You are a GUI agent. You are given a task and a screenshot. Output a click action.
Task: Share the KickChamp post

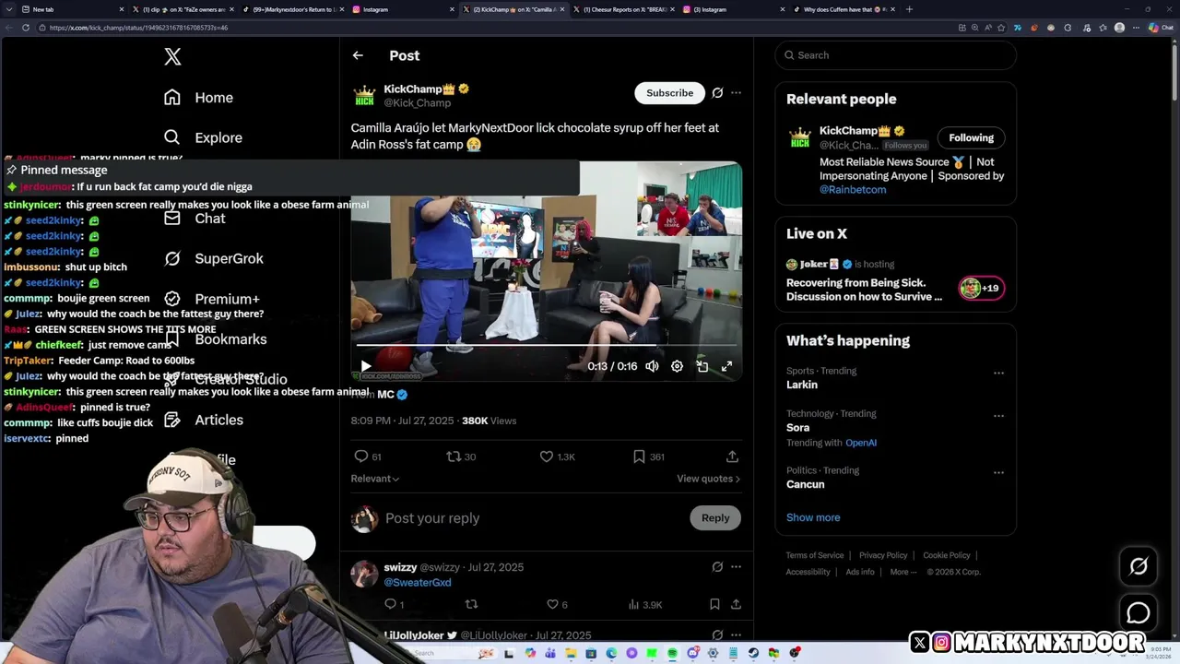coord(732,456)
